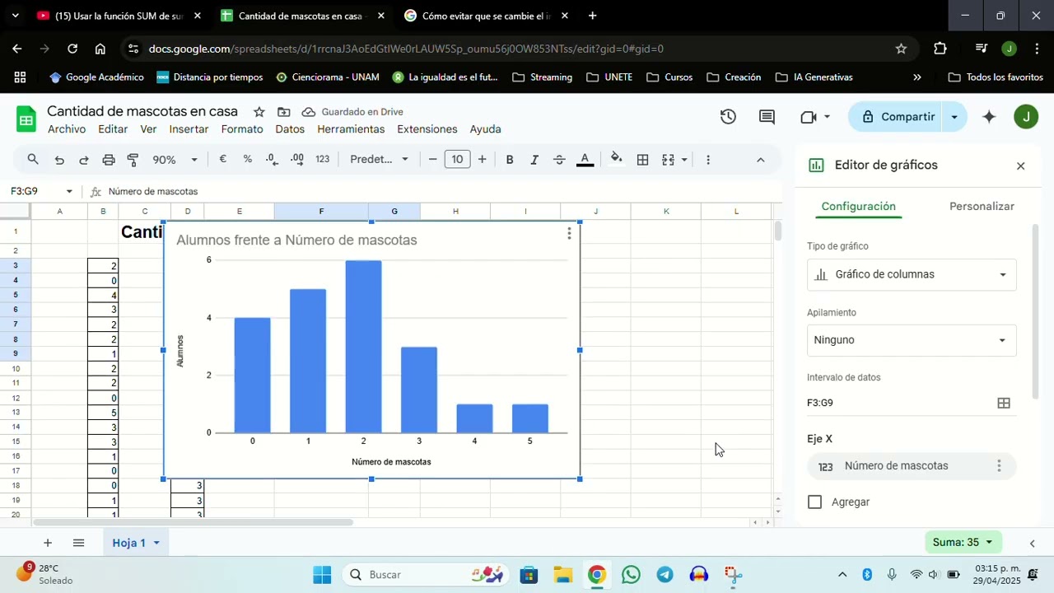Open comments panel

767,117
